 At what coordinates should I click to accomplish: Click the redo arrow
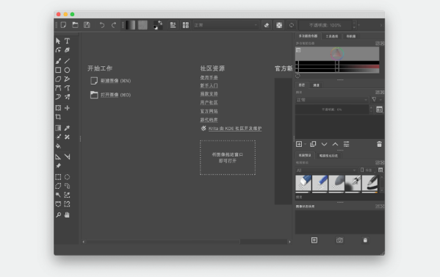tap(114, 25)
